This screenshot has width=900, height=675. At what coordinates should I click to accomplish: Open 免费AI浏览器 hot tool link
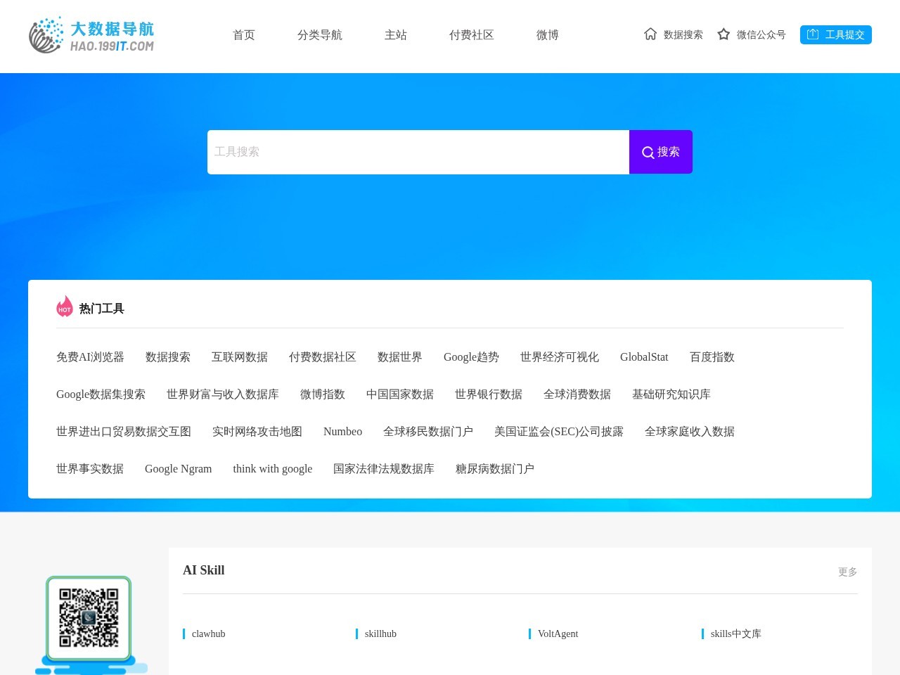click(90, 357)
